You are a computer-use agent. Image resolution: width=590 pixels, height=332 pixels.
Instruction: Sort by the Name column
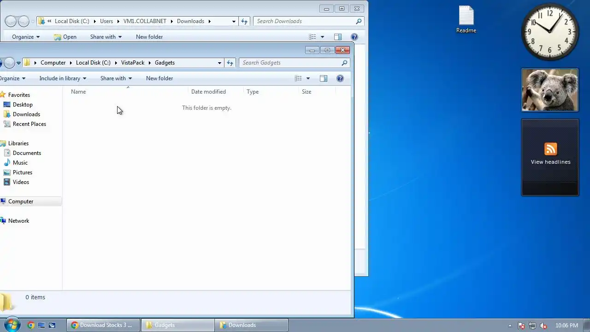click(x=128, y=92)
